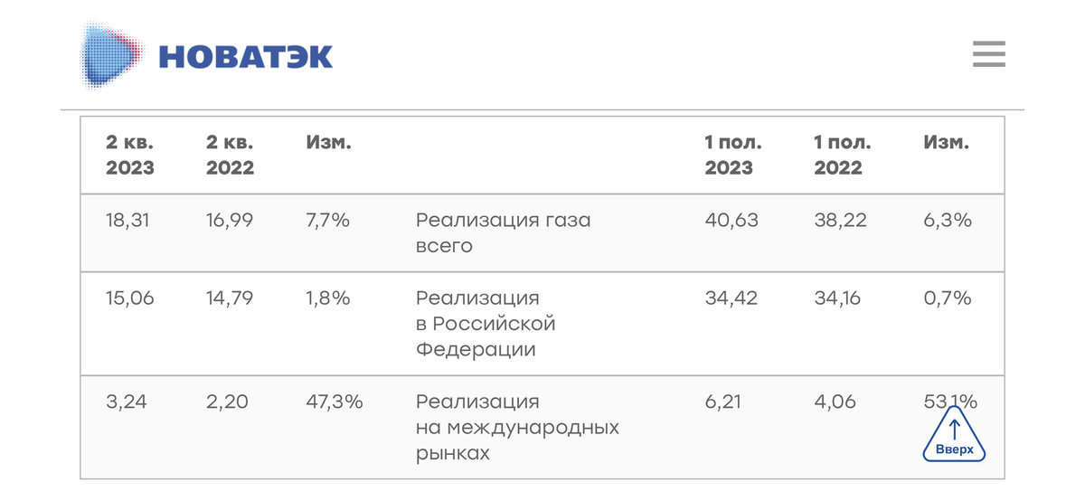
Task: Click the 7,7% change cell
Action: [328, 220]
